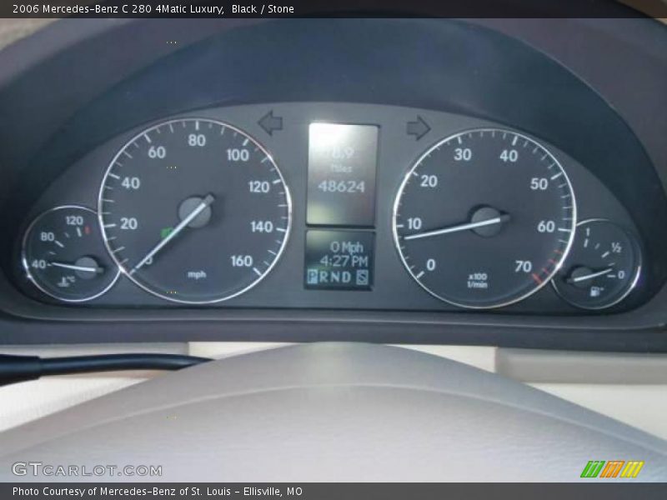
Task: Click the colored bars logo
Action: (x=614, y=469)
